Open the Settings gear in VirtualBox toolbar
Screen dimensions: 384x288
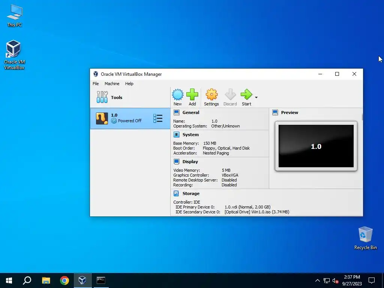click(x=211, y=94)
